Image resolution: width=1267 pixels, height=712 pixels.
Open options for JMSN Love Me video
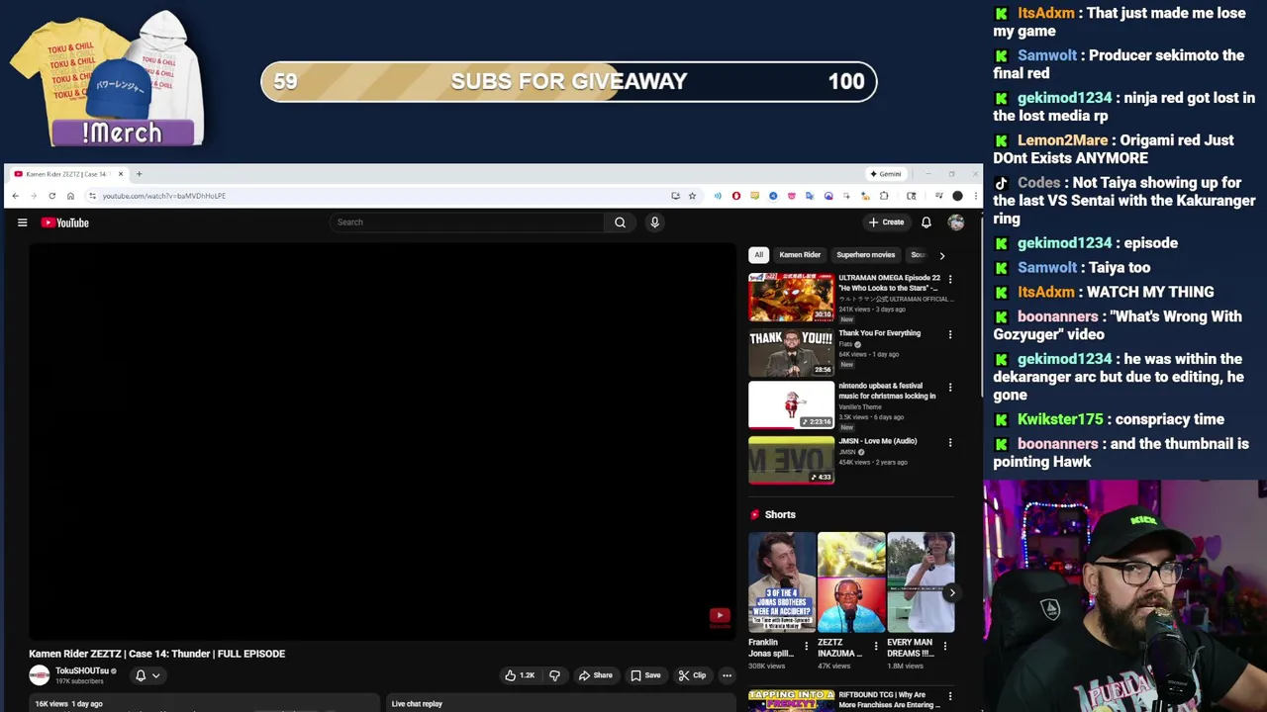point(950,442)
